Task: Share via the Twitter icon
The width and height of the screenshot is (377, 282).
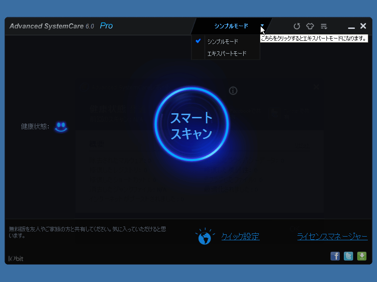Action: coord(348,256)
